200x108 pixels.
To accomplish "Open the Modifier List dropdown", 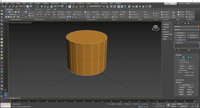I will point(186,30).
